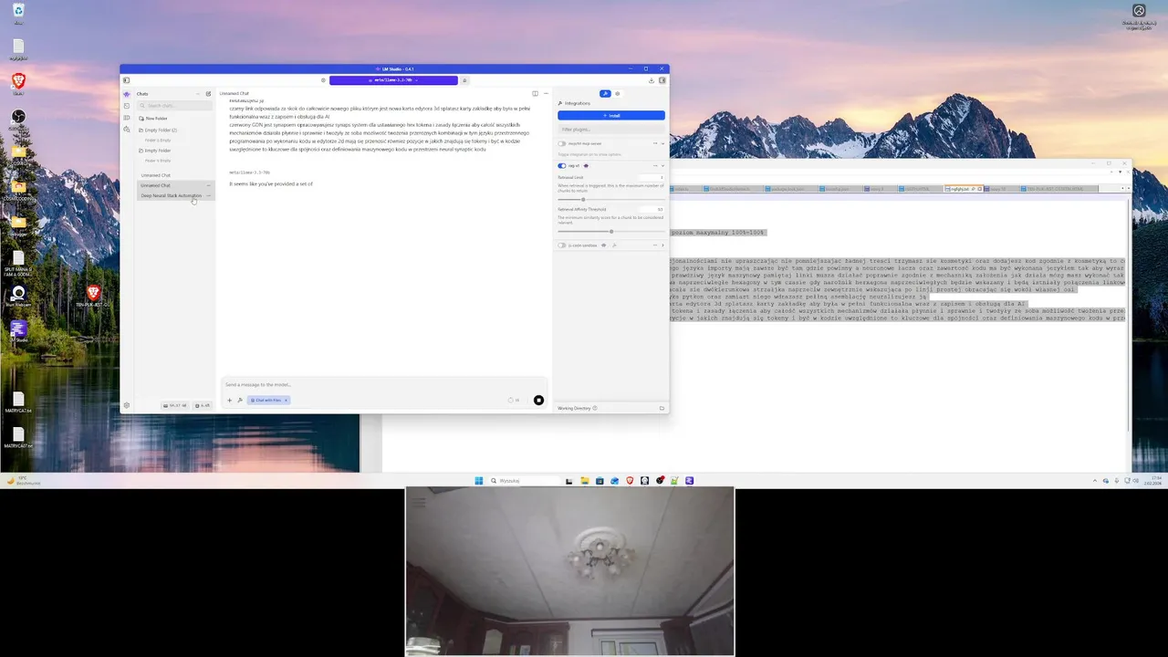This screenshot has height=657, width=1168.
Task: Open the js-code-sandbox options menu dots
Action: 654,245
